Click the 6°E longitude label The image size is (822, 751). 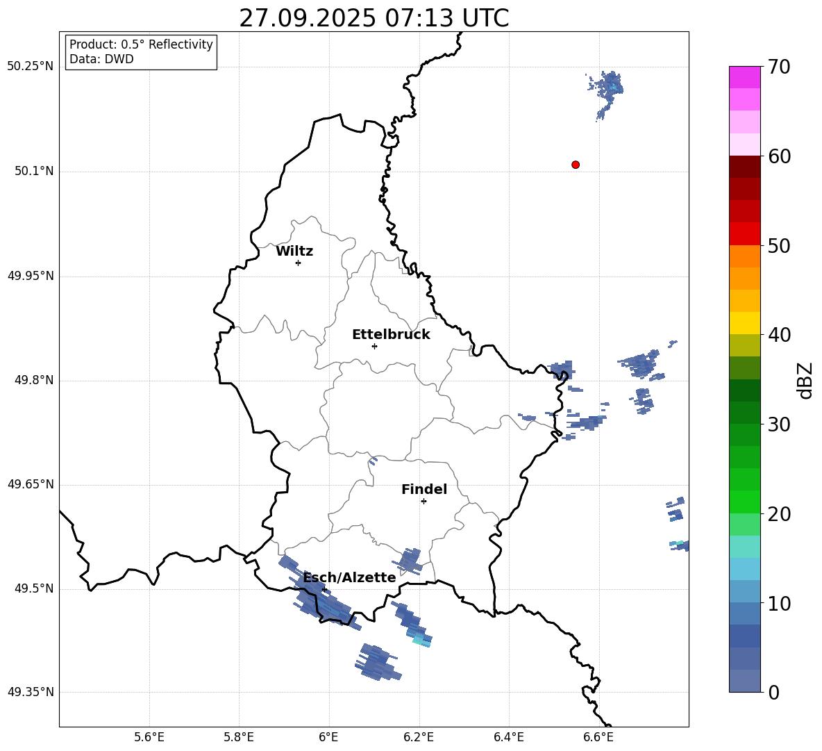328,737
